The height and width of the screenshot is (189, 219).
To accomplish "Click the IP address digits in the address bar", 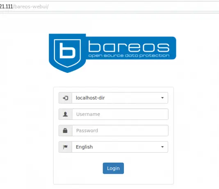I will click(x=6, y=7).
